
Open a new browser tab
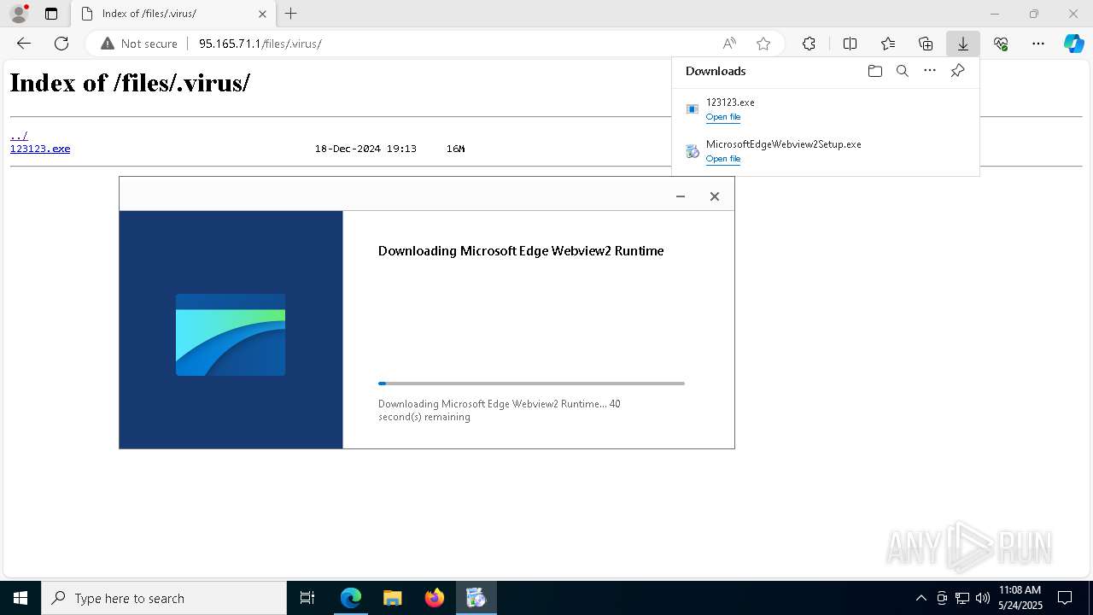tap(291, 14)
